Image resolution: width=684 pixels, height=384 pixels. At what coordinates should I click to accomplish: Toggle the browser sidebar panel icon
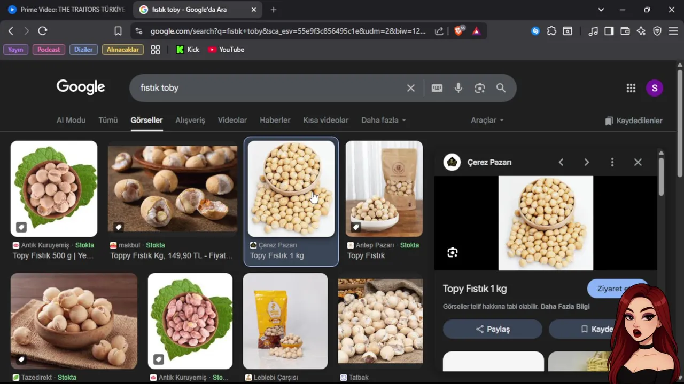coord(609,31)
